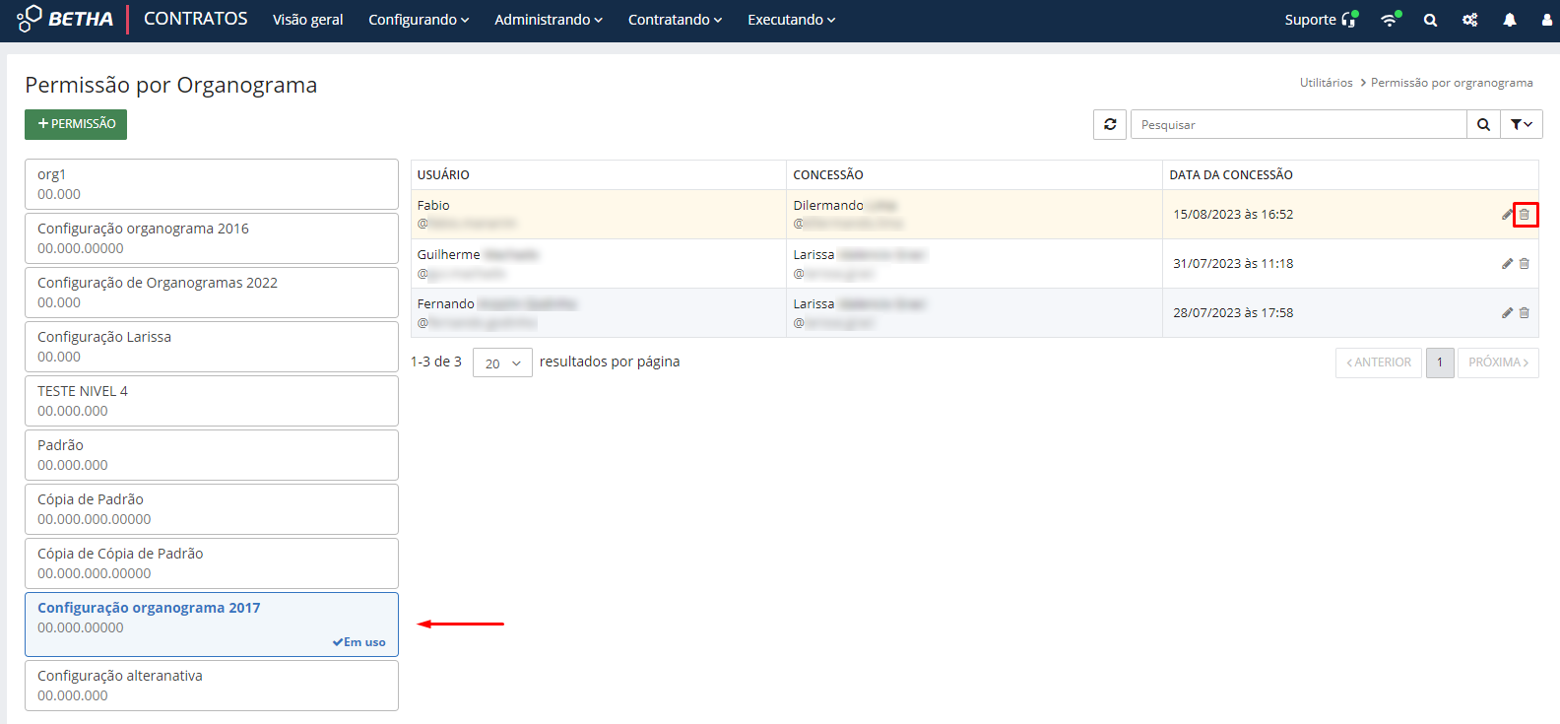Open the filter options dropdown
Image resolution: width=1560 pixels, height=724 pixels.
click(1522, 124)
